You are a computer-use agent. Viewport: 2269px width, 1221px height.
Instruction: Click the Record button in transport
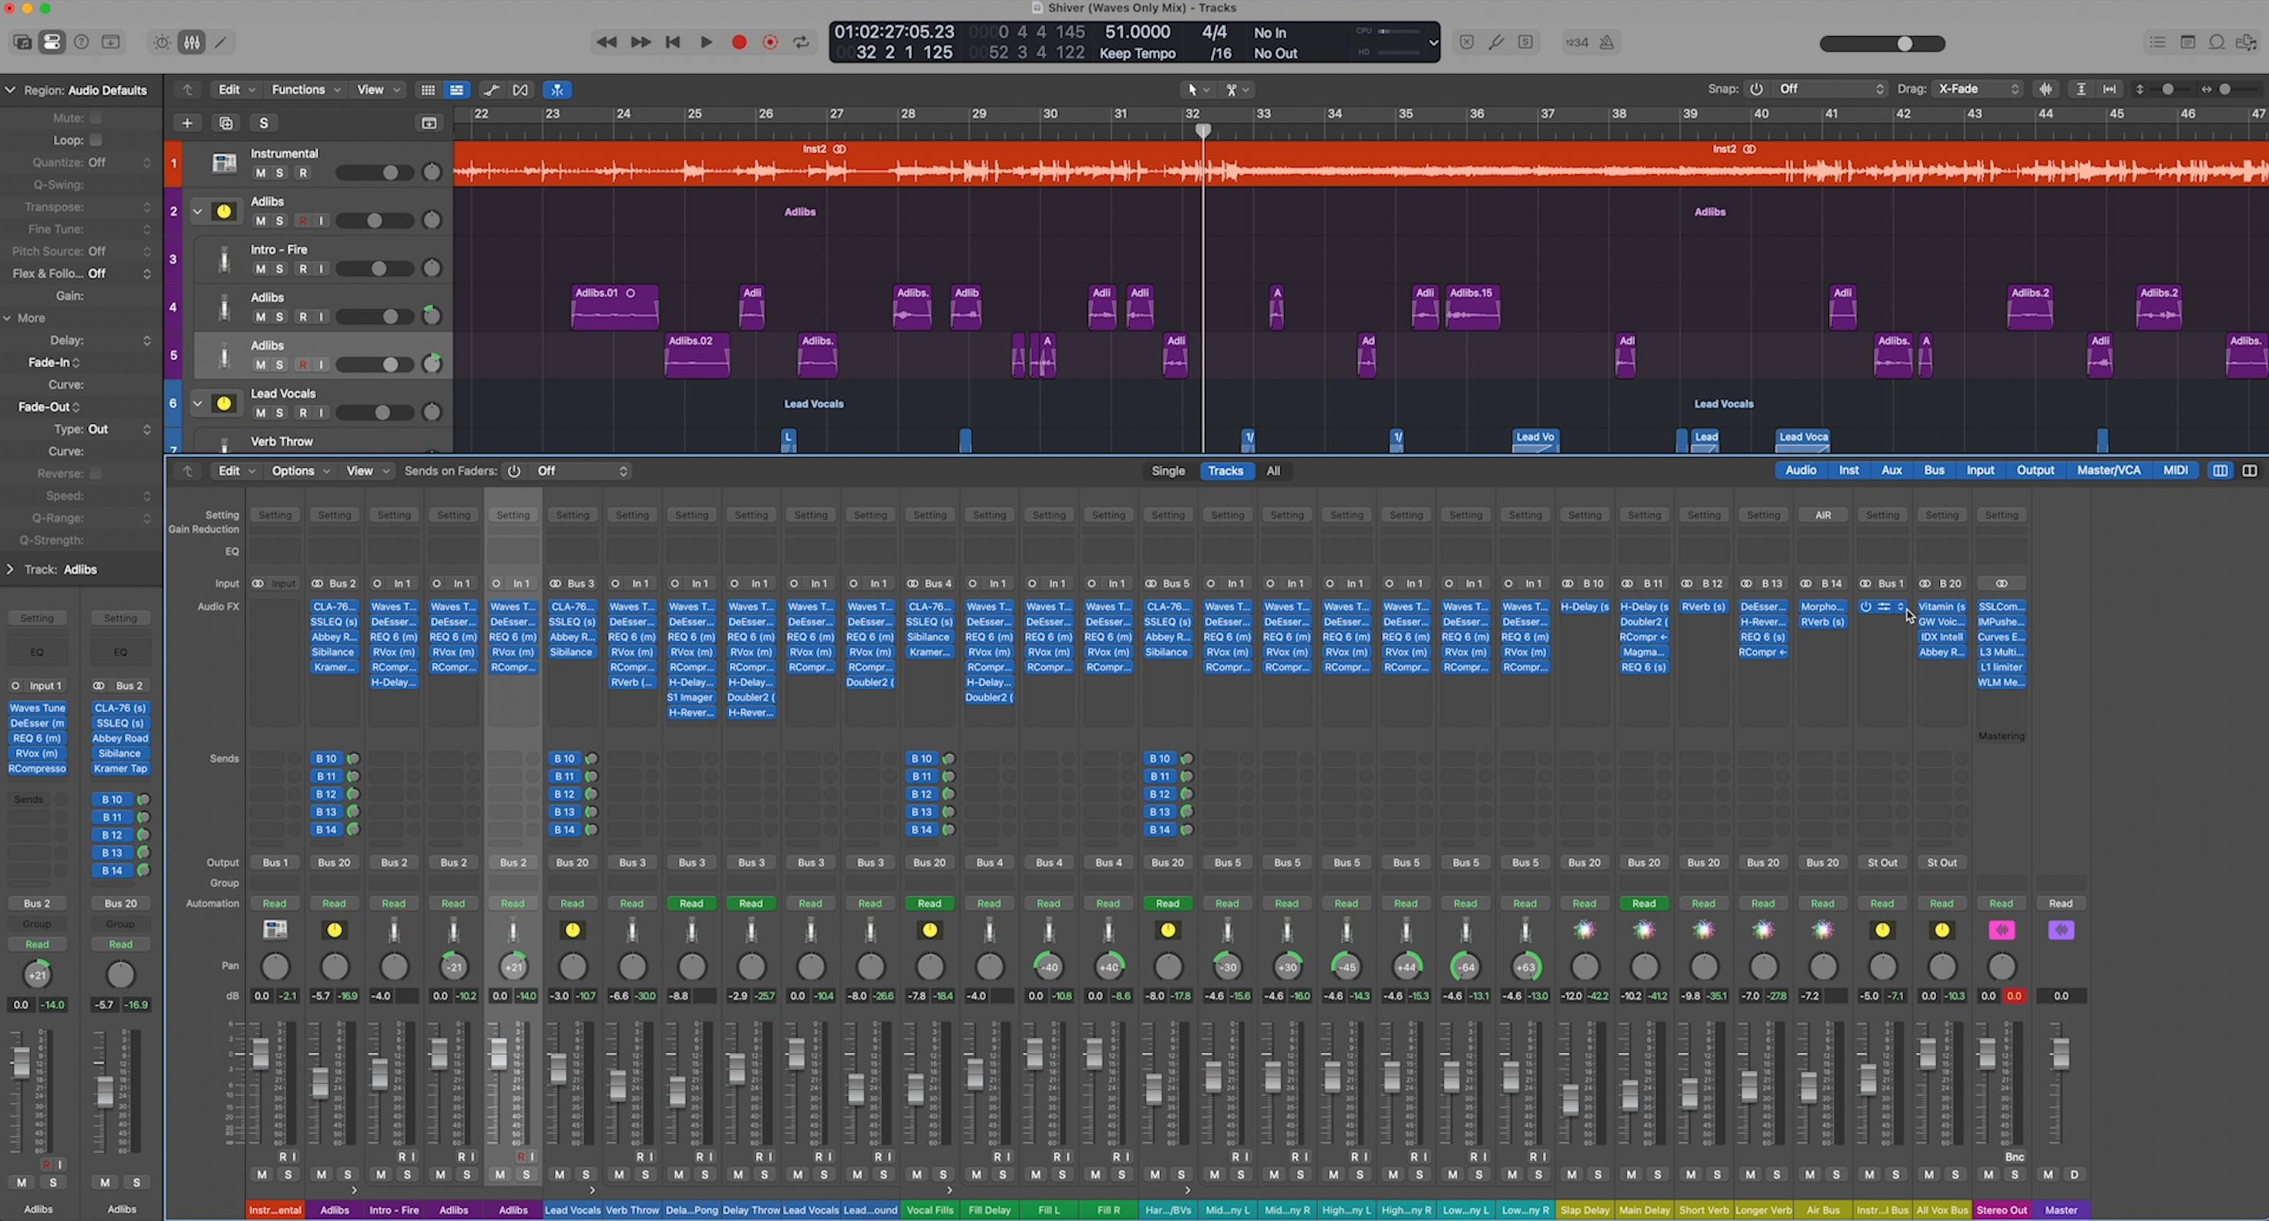[x=739, y=42]
